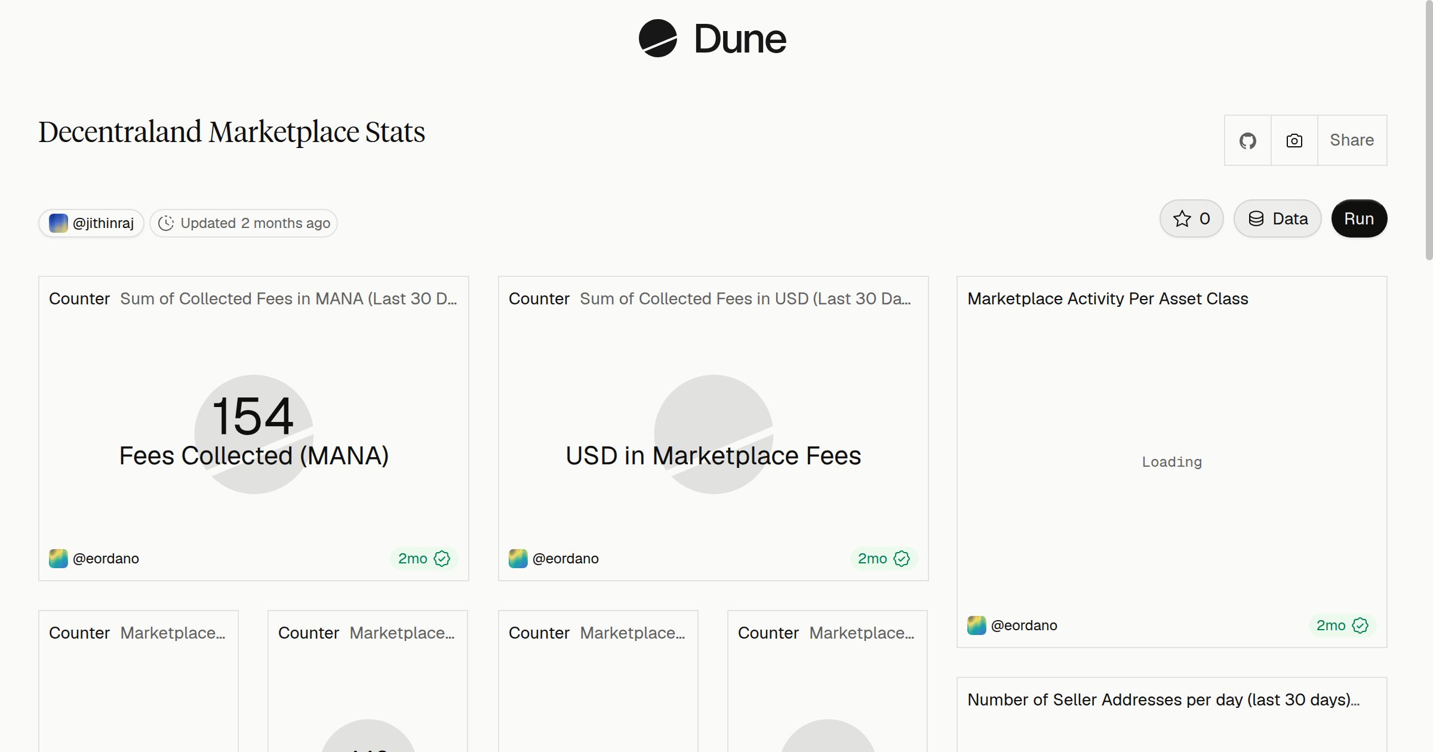
Task: Star this dashboard
Action: click(x=1192, y=218)
